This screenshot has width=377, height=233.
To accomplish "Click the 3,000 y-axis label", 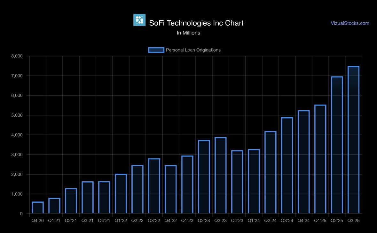I will pos(17,155).
